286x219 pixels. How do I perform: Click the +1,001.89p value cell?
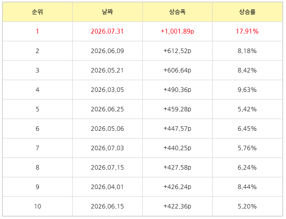pyautogui.click(x=177, y=31)
